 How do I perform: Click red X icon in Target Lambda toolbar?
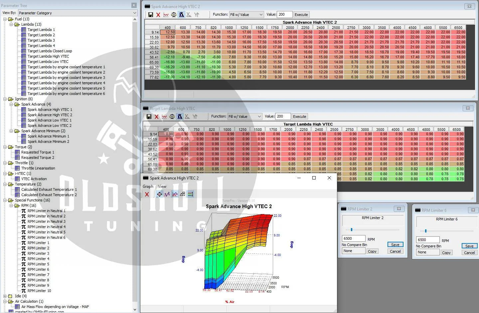pos(157,117)
